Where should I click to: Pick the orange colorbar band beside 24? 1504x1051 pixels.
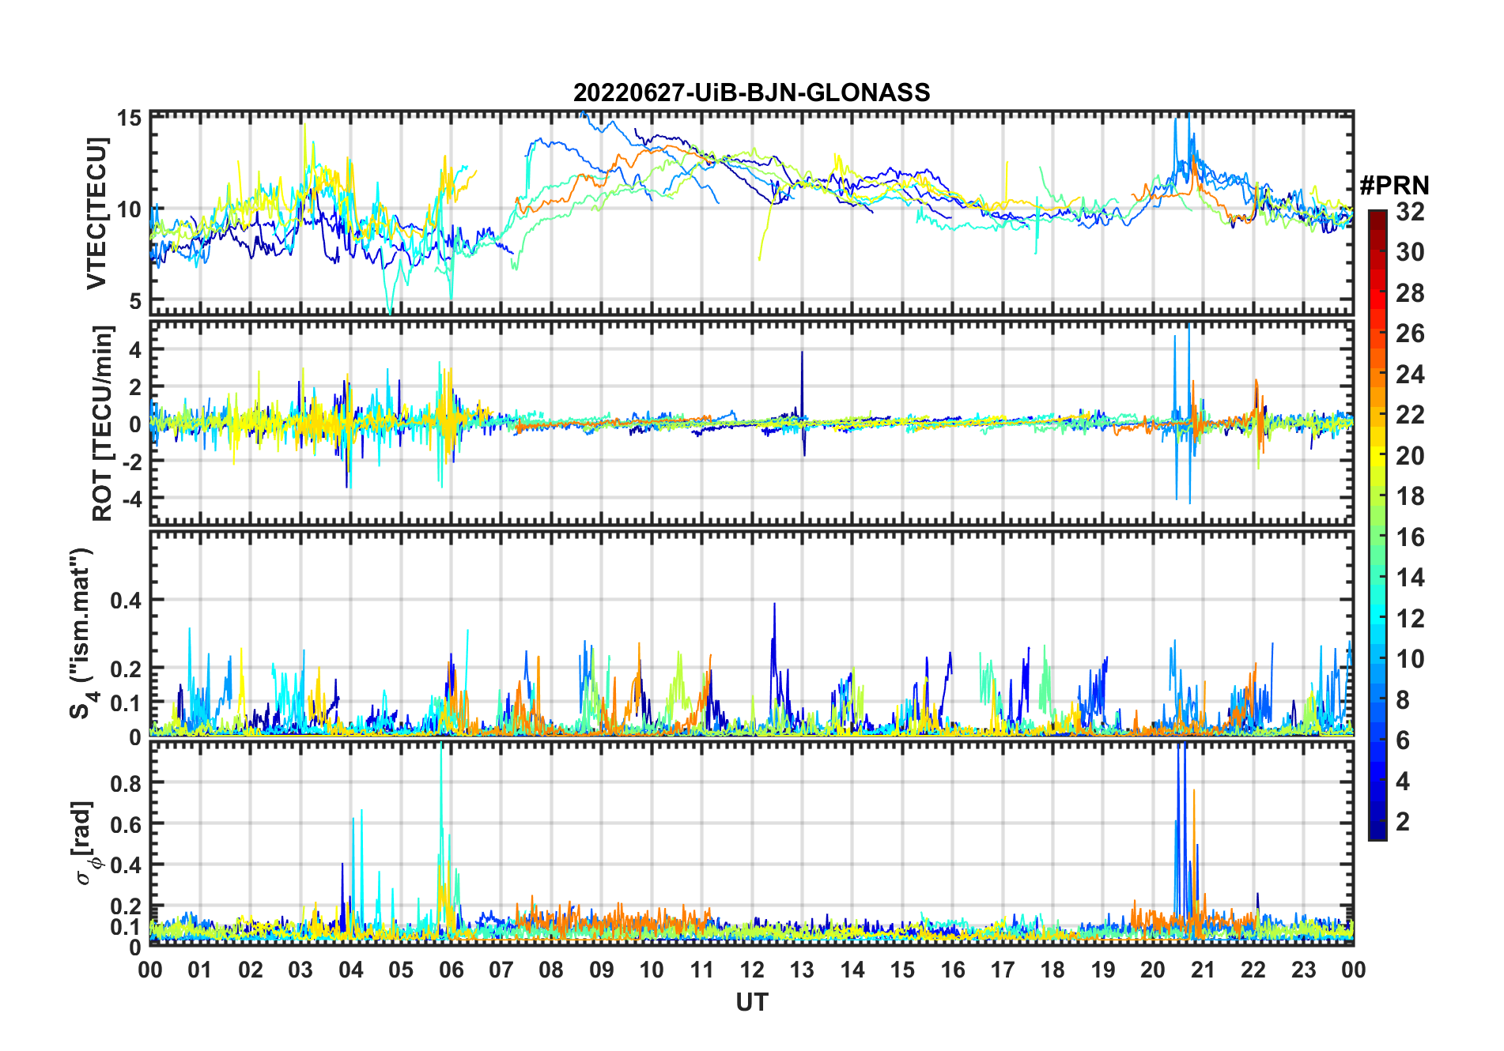1377,373
